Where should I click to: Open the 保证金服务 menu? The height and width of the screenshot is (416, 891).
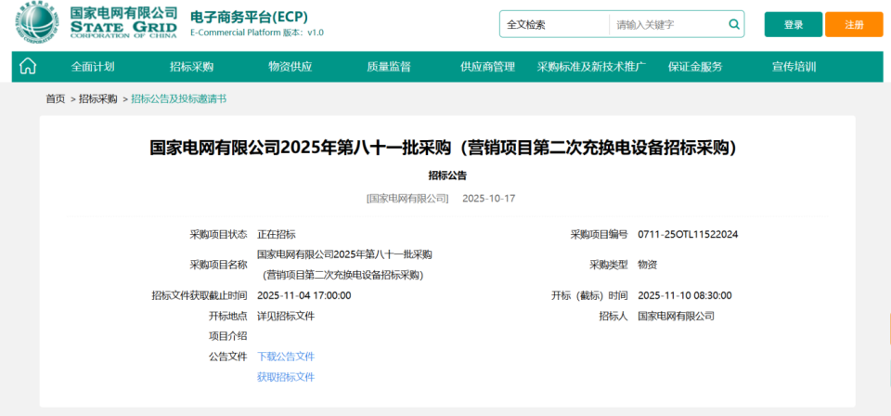click(695, 67)
